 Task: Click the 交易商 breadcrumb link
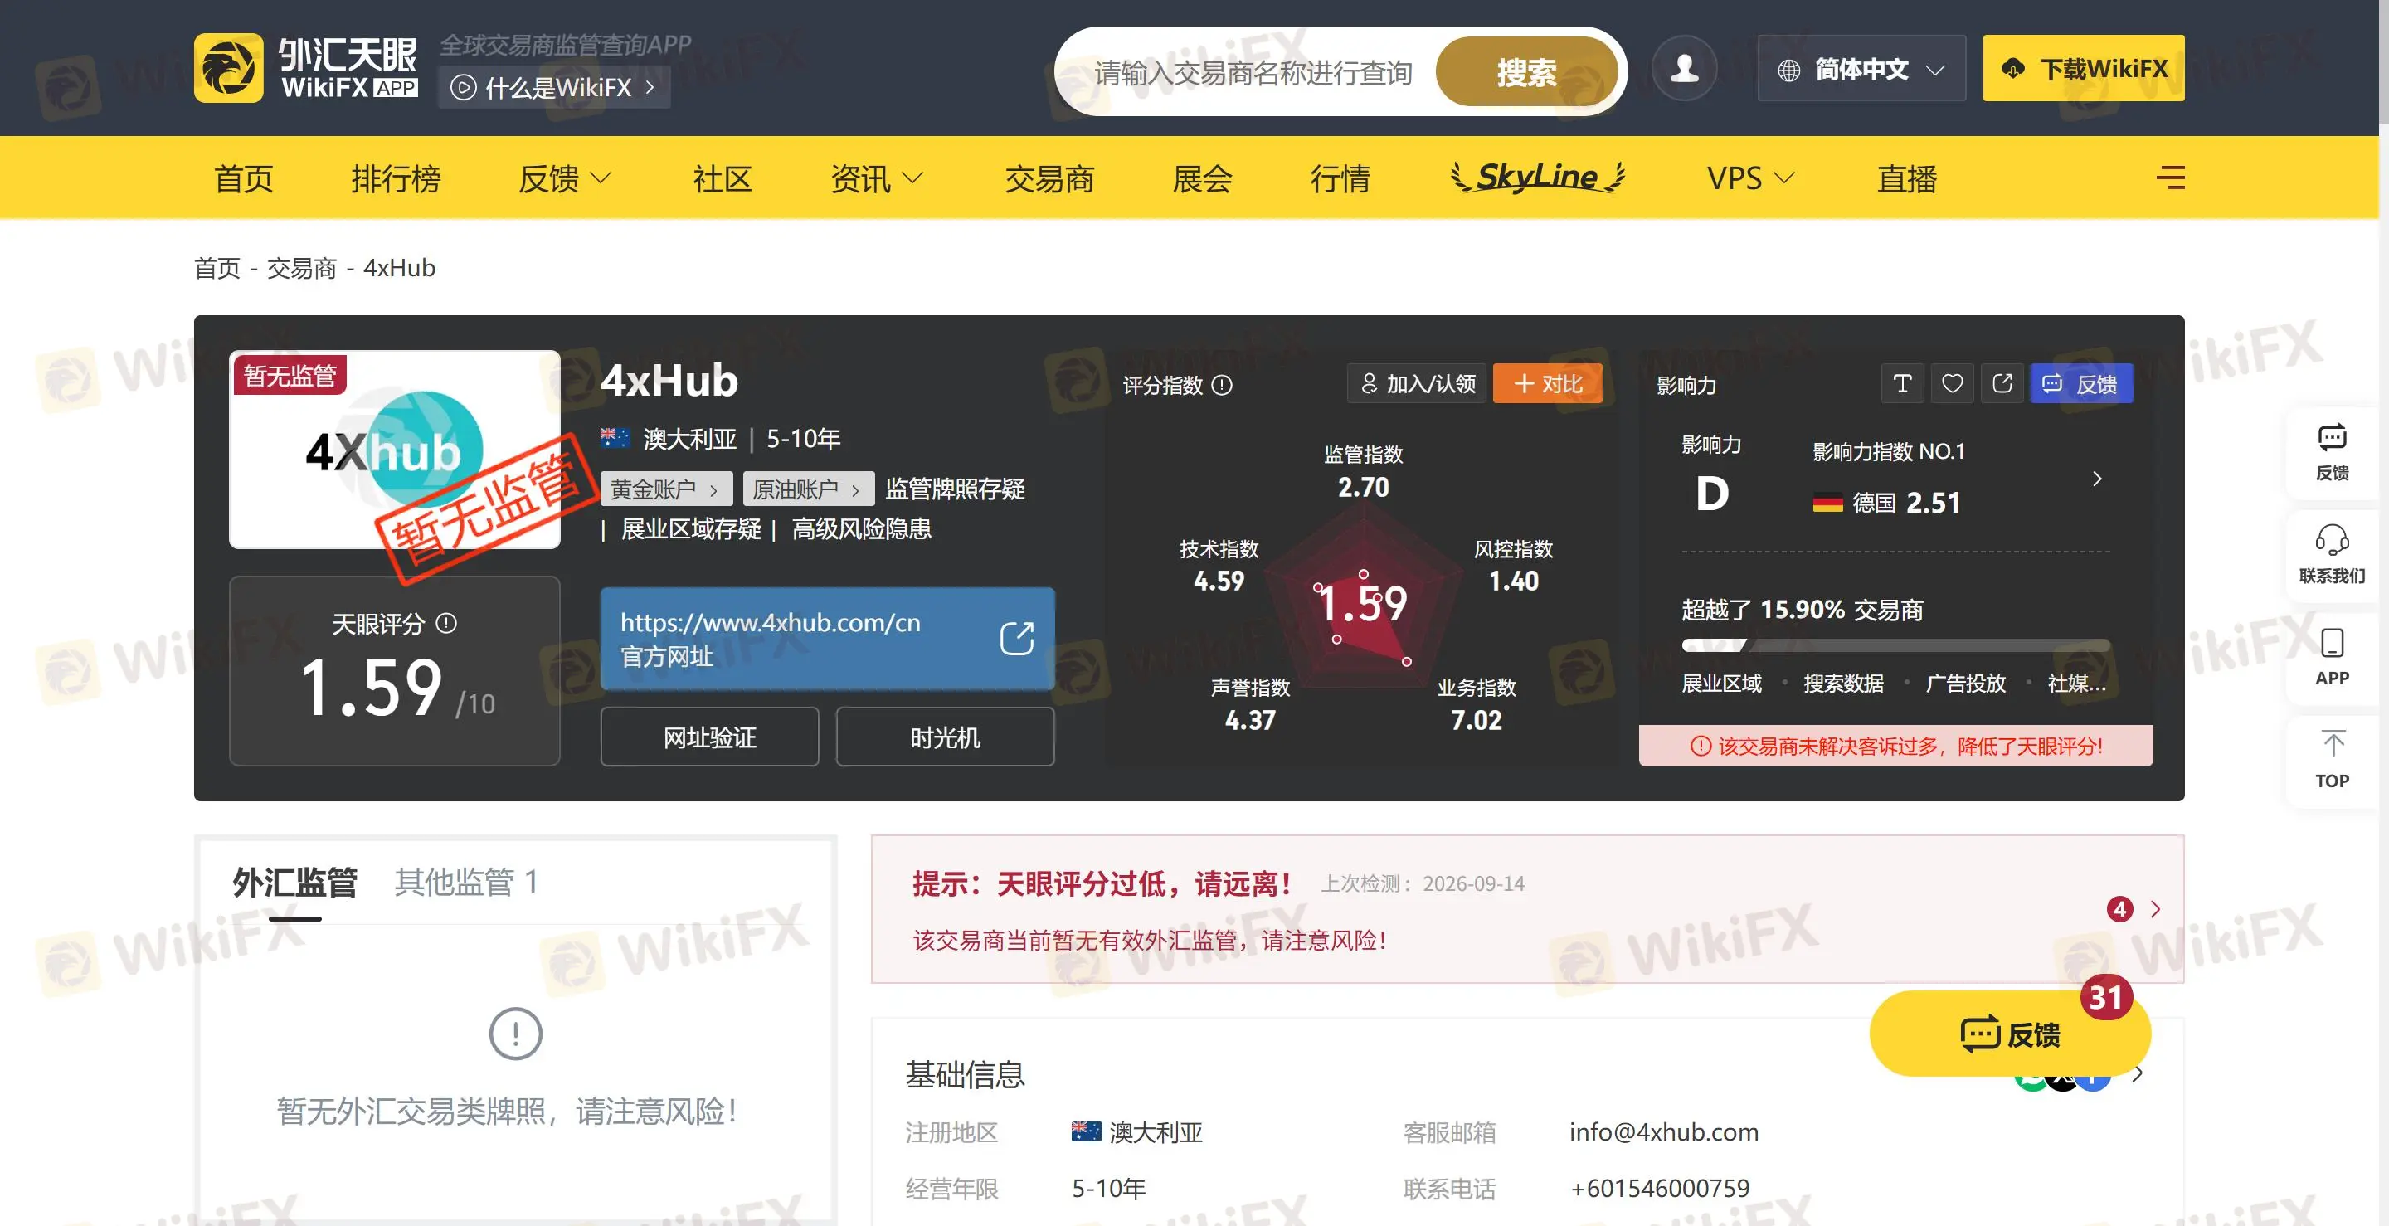click(x=301, y=269)
